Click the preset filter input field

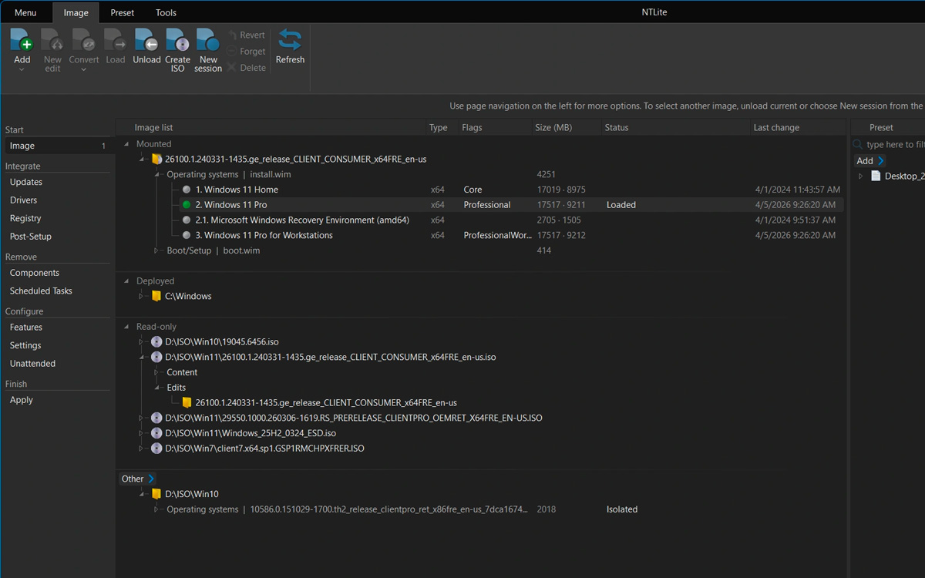895,144
